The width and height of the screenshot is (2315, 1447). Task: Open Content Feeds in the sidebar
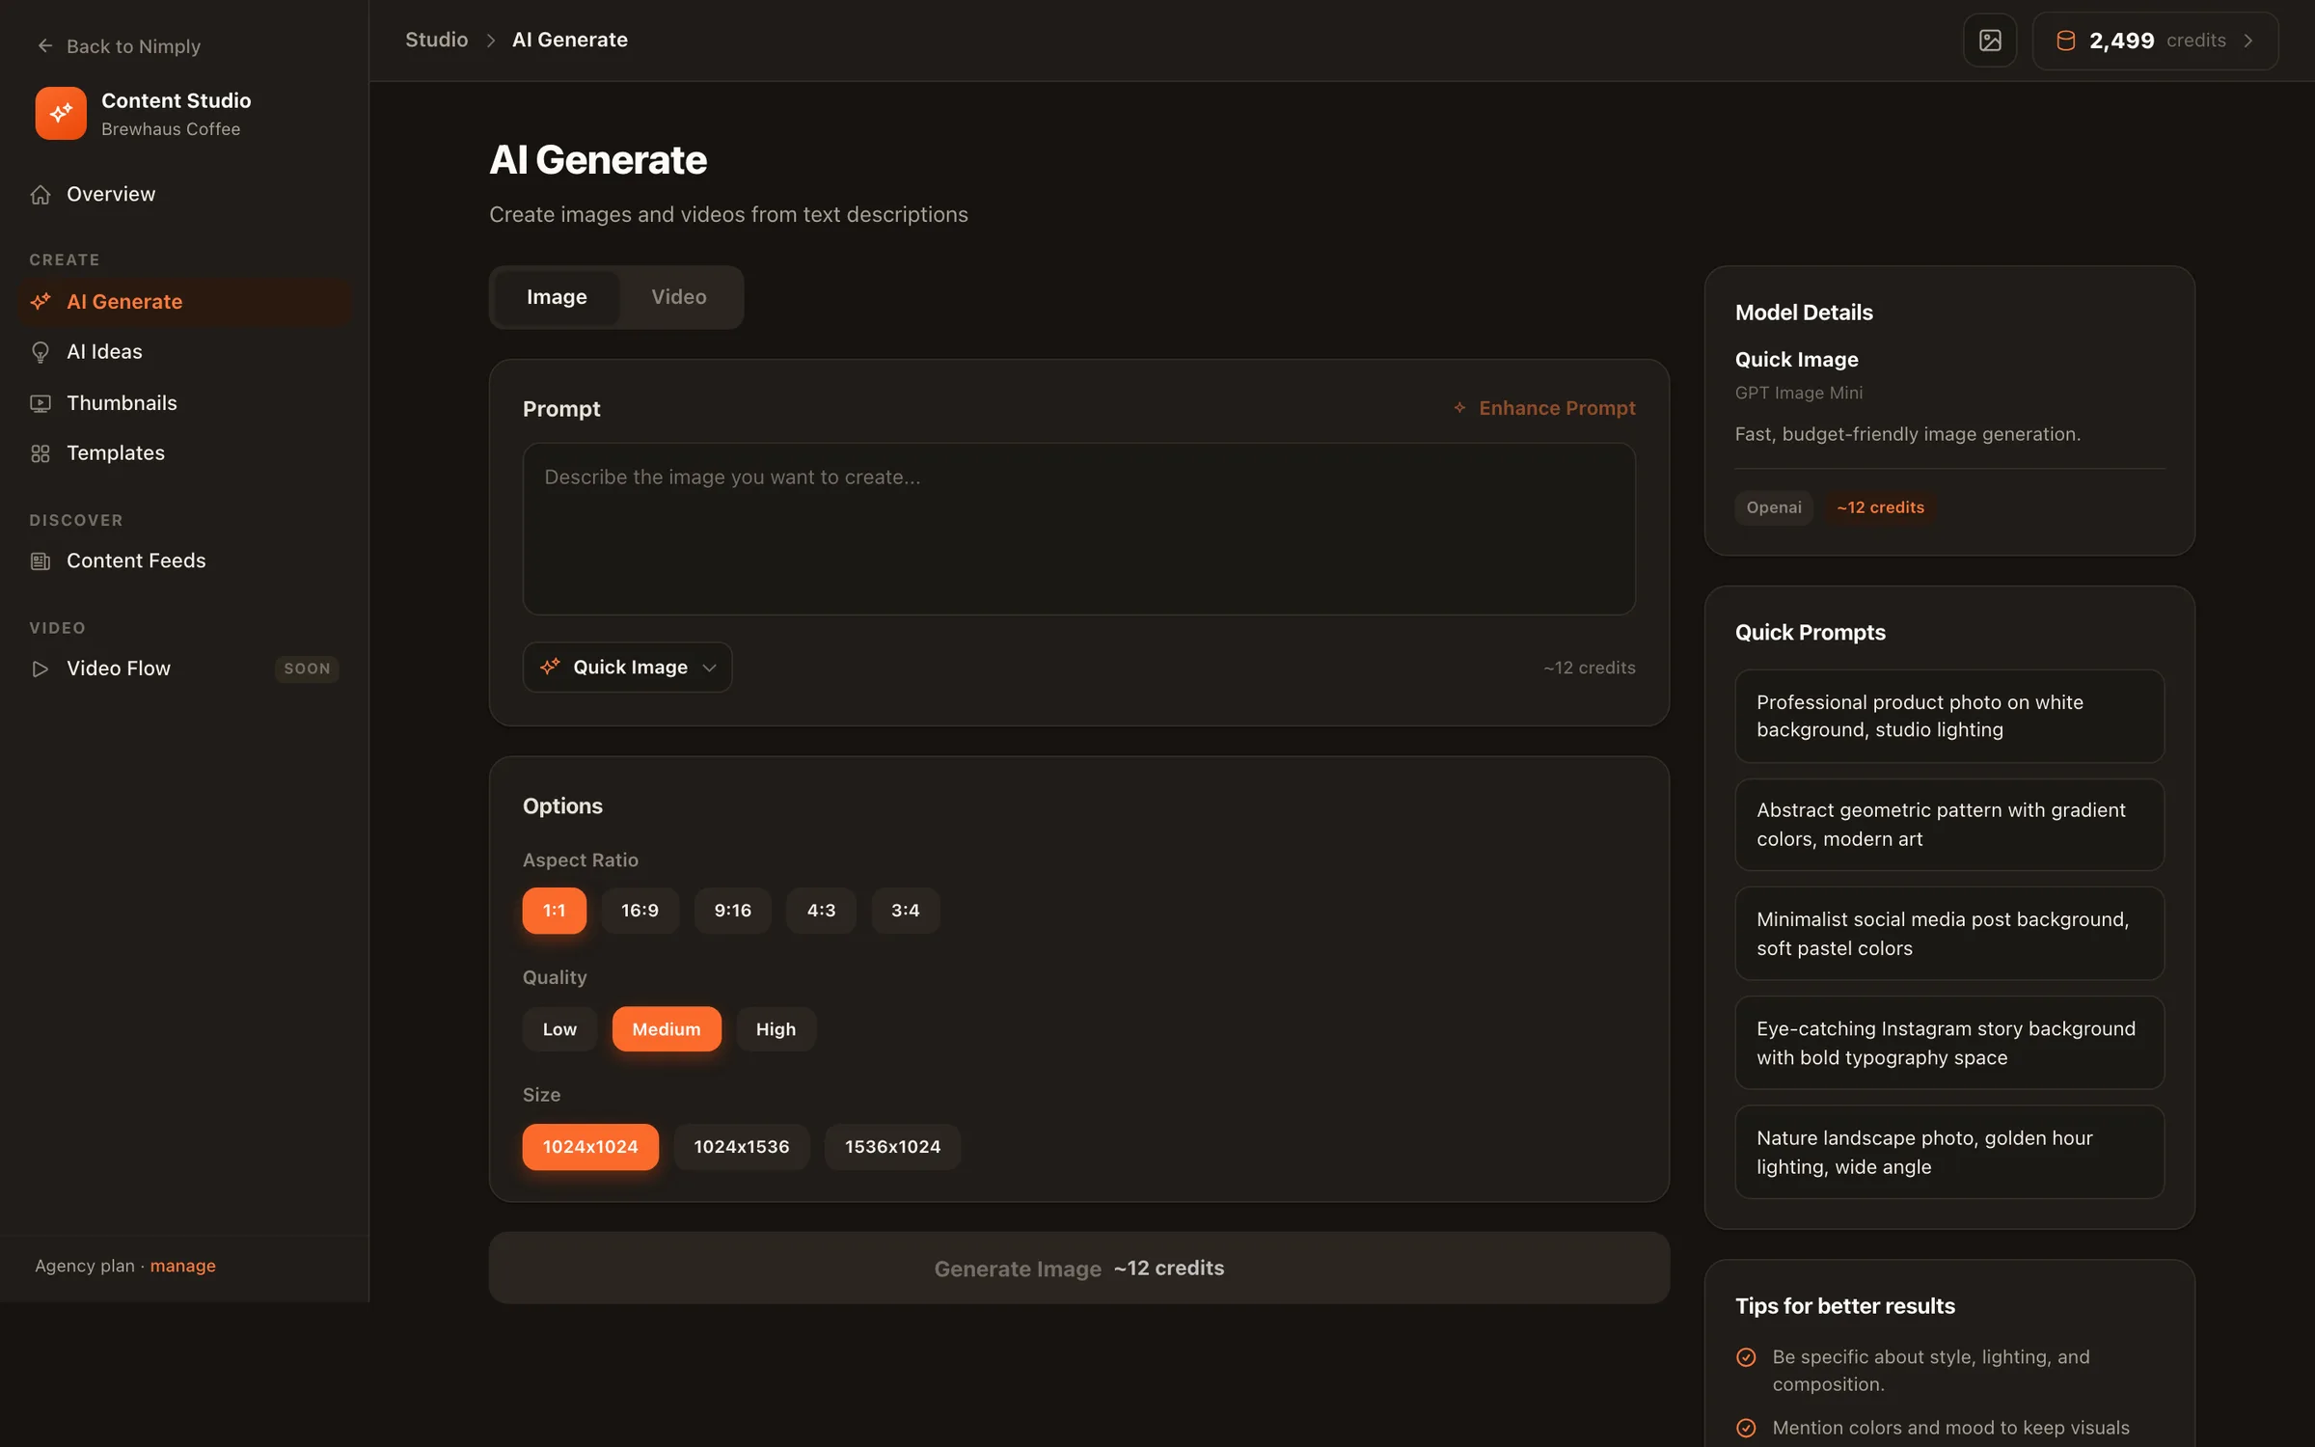point(185,561)
